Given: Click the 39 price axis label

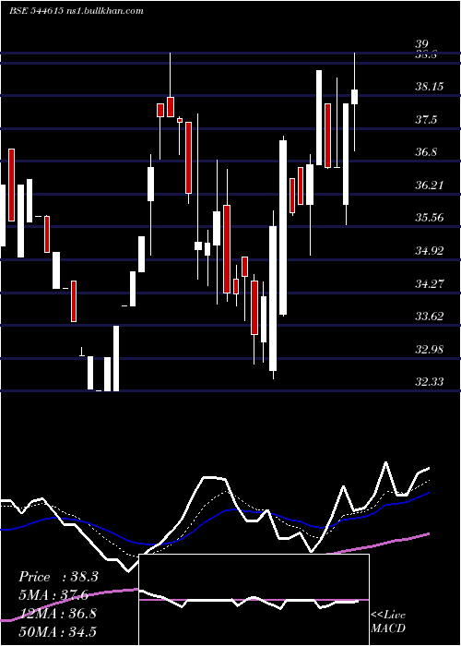Looking at the screenshot, I should pyautogui.click(x=422, y=44).
